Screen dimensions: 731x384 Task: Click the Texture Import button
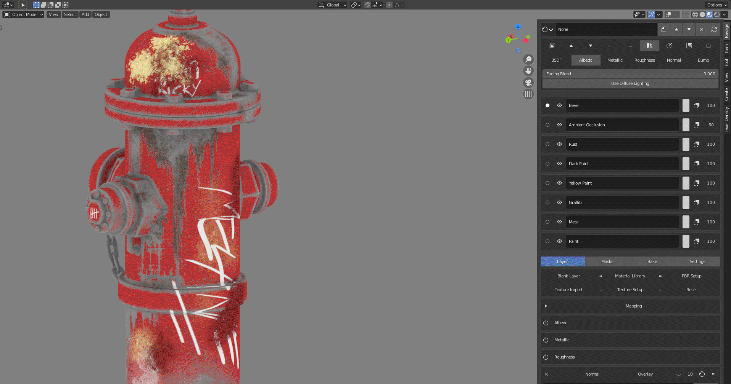tap(568, 290)
